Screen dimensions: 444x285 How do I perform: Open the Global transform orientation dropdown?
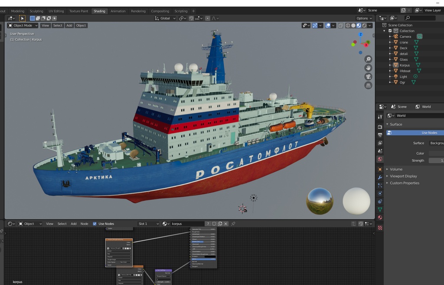click(x=165, y=18)
